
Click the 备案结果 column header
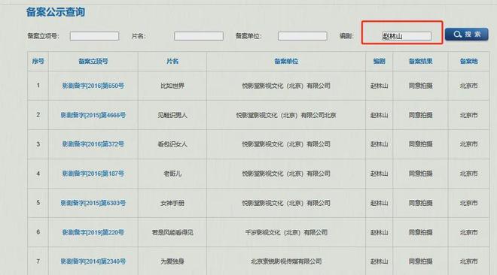[421, 62]
